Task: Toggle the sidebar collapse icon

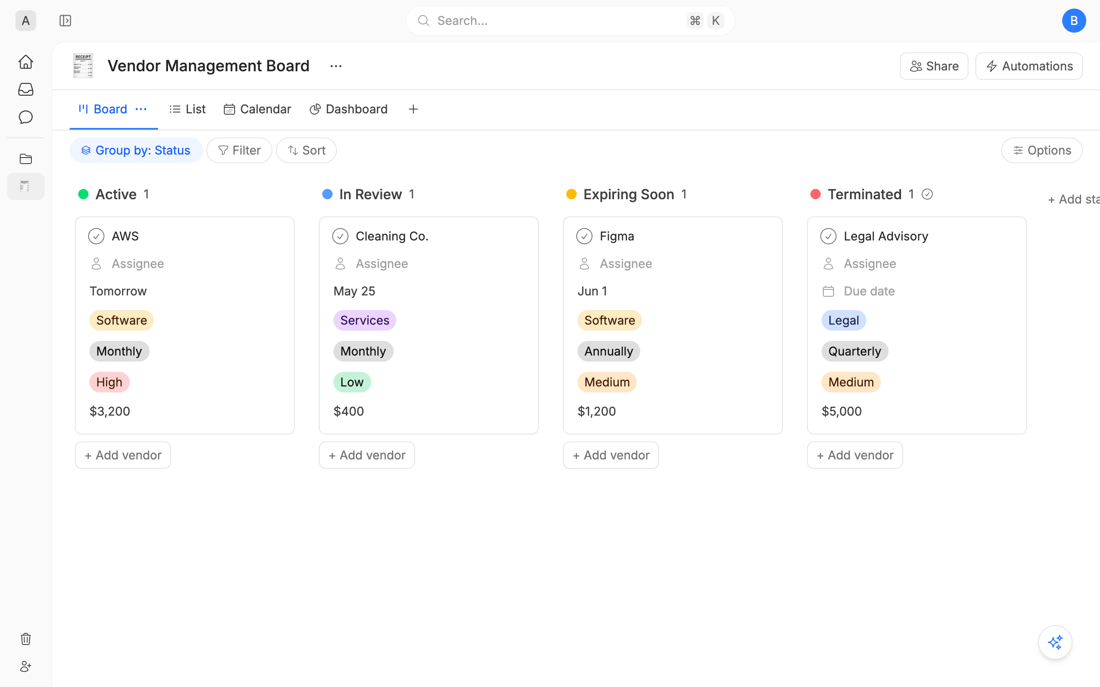Action: (x=65, y=21)
